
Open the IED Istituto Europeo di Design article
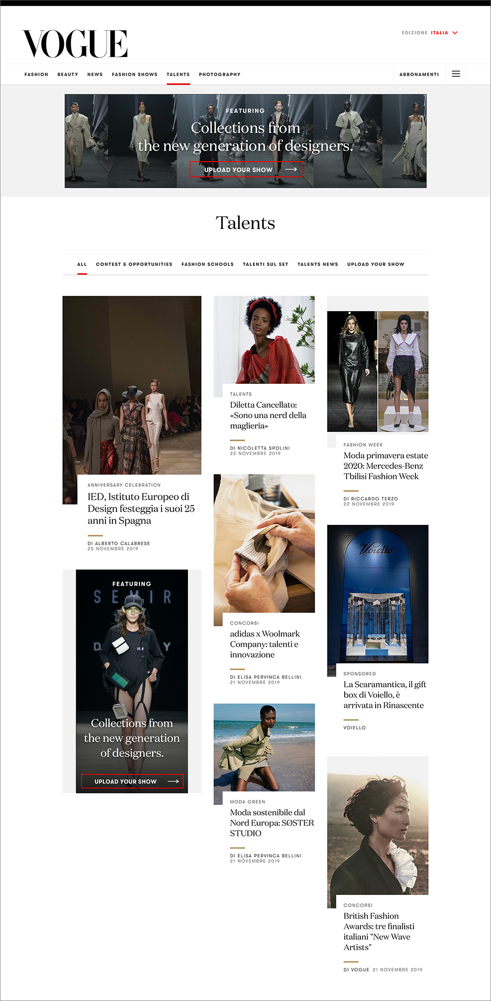coord(141,509)
